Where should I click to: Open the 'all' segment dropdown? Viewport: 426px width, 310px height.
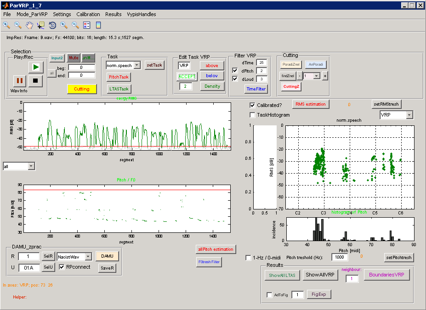click(x=31, y=166)
